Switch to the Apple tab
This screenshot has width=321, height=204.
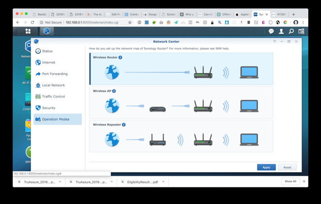[243, 14]
